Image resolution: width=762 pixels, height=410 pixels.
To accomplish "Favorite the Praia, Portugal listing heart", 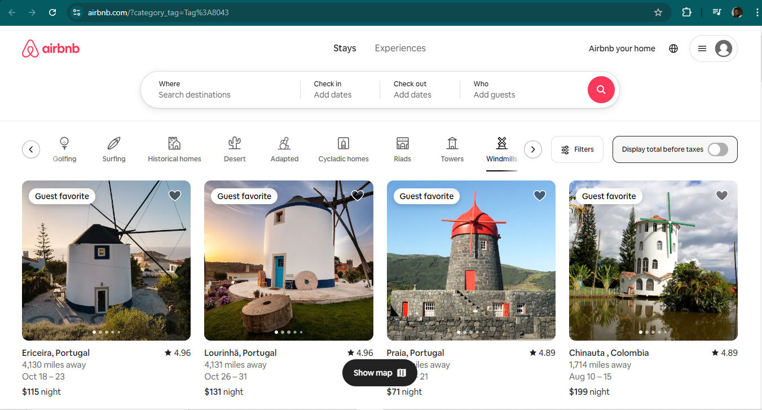I will (539, 195).
